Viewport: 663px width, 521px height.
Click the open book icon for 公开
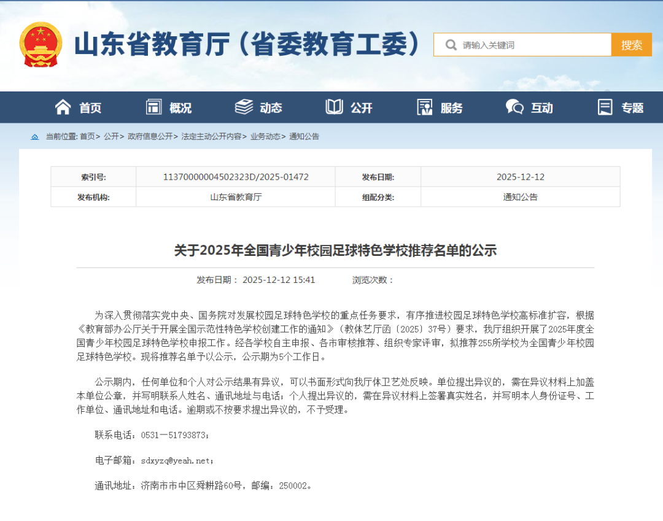tap(334, 107)
